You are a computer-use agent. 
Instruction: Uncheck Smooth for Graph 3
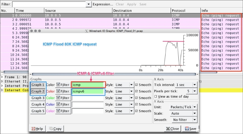[x=136, y=98]
